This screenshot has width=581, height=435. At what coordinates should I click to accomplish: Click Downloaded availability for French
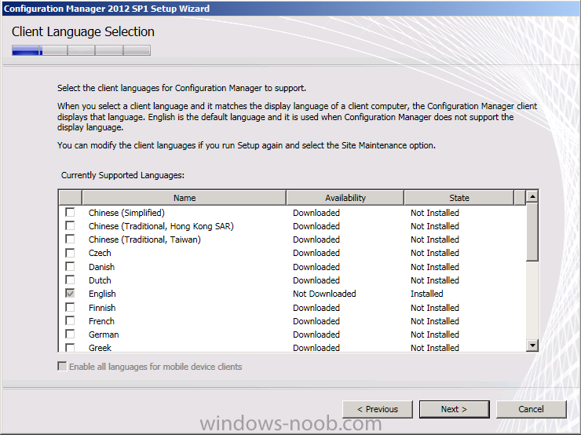pos(316,321)
